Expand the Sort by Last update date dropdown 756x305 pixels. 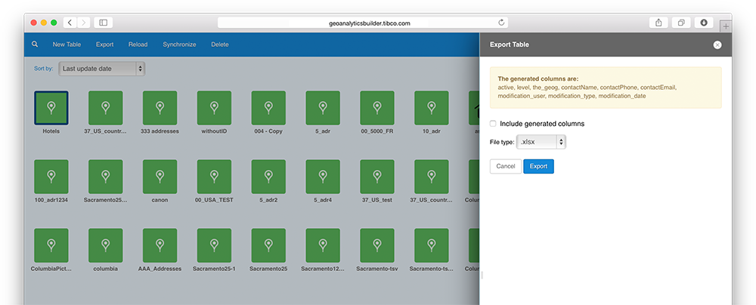click(101, 69)
